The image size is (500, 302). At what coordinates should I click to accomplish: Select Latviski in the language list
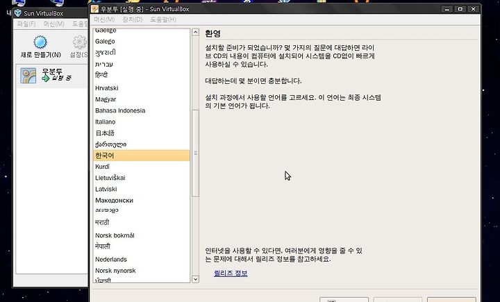142,189
